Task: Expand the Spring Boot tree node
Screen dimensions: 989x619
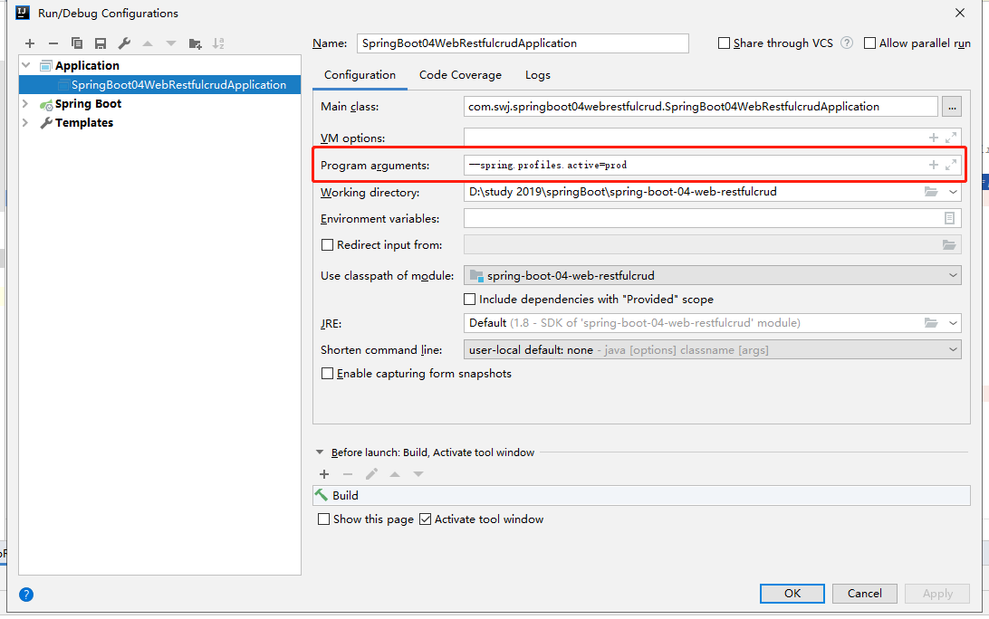Action: coord(26,103)
